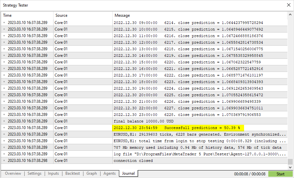Click the 00:00:08 / 00:00:08 progress indicator

coord(249,174)
